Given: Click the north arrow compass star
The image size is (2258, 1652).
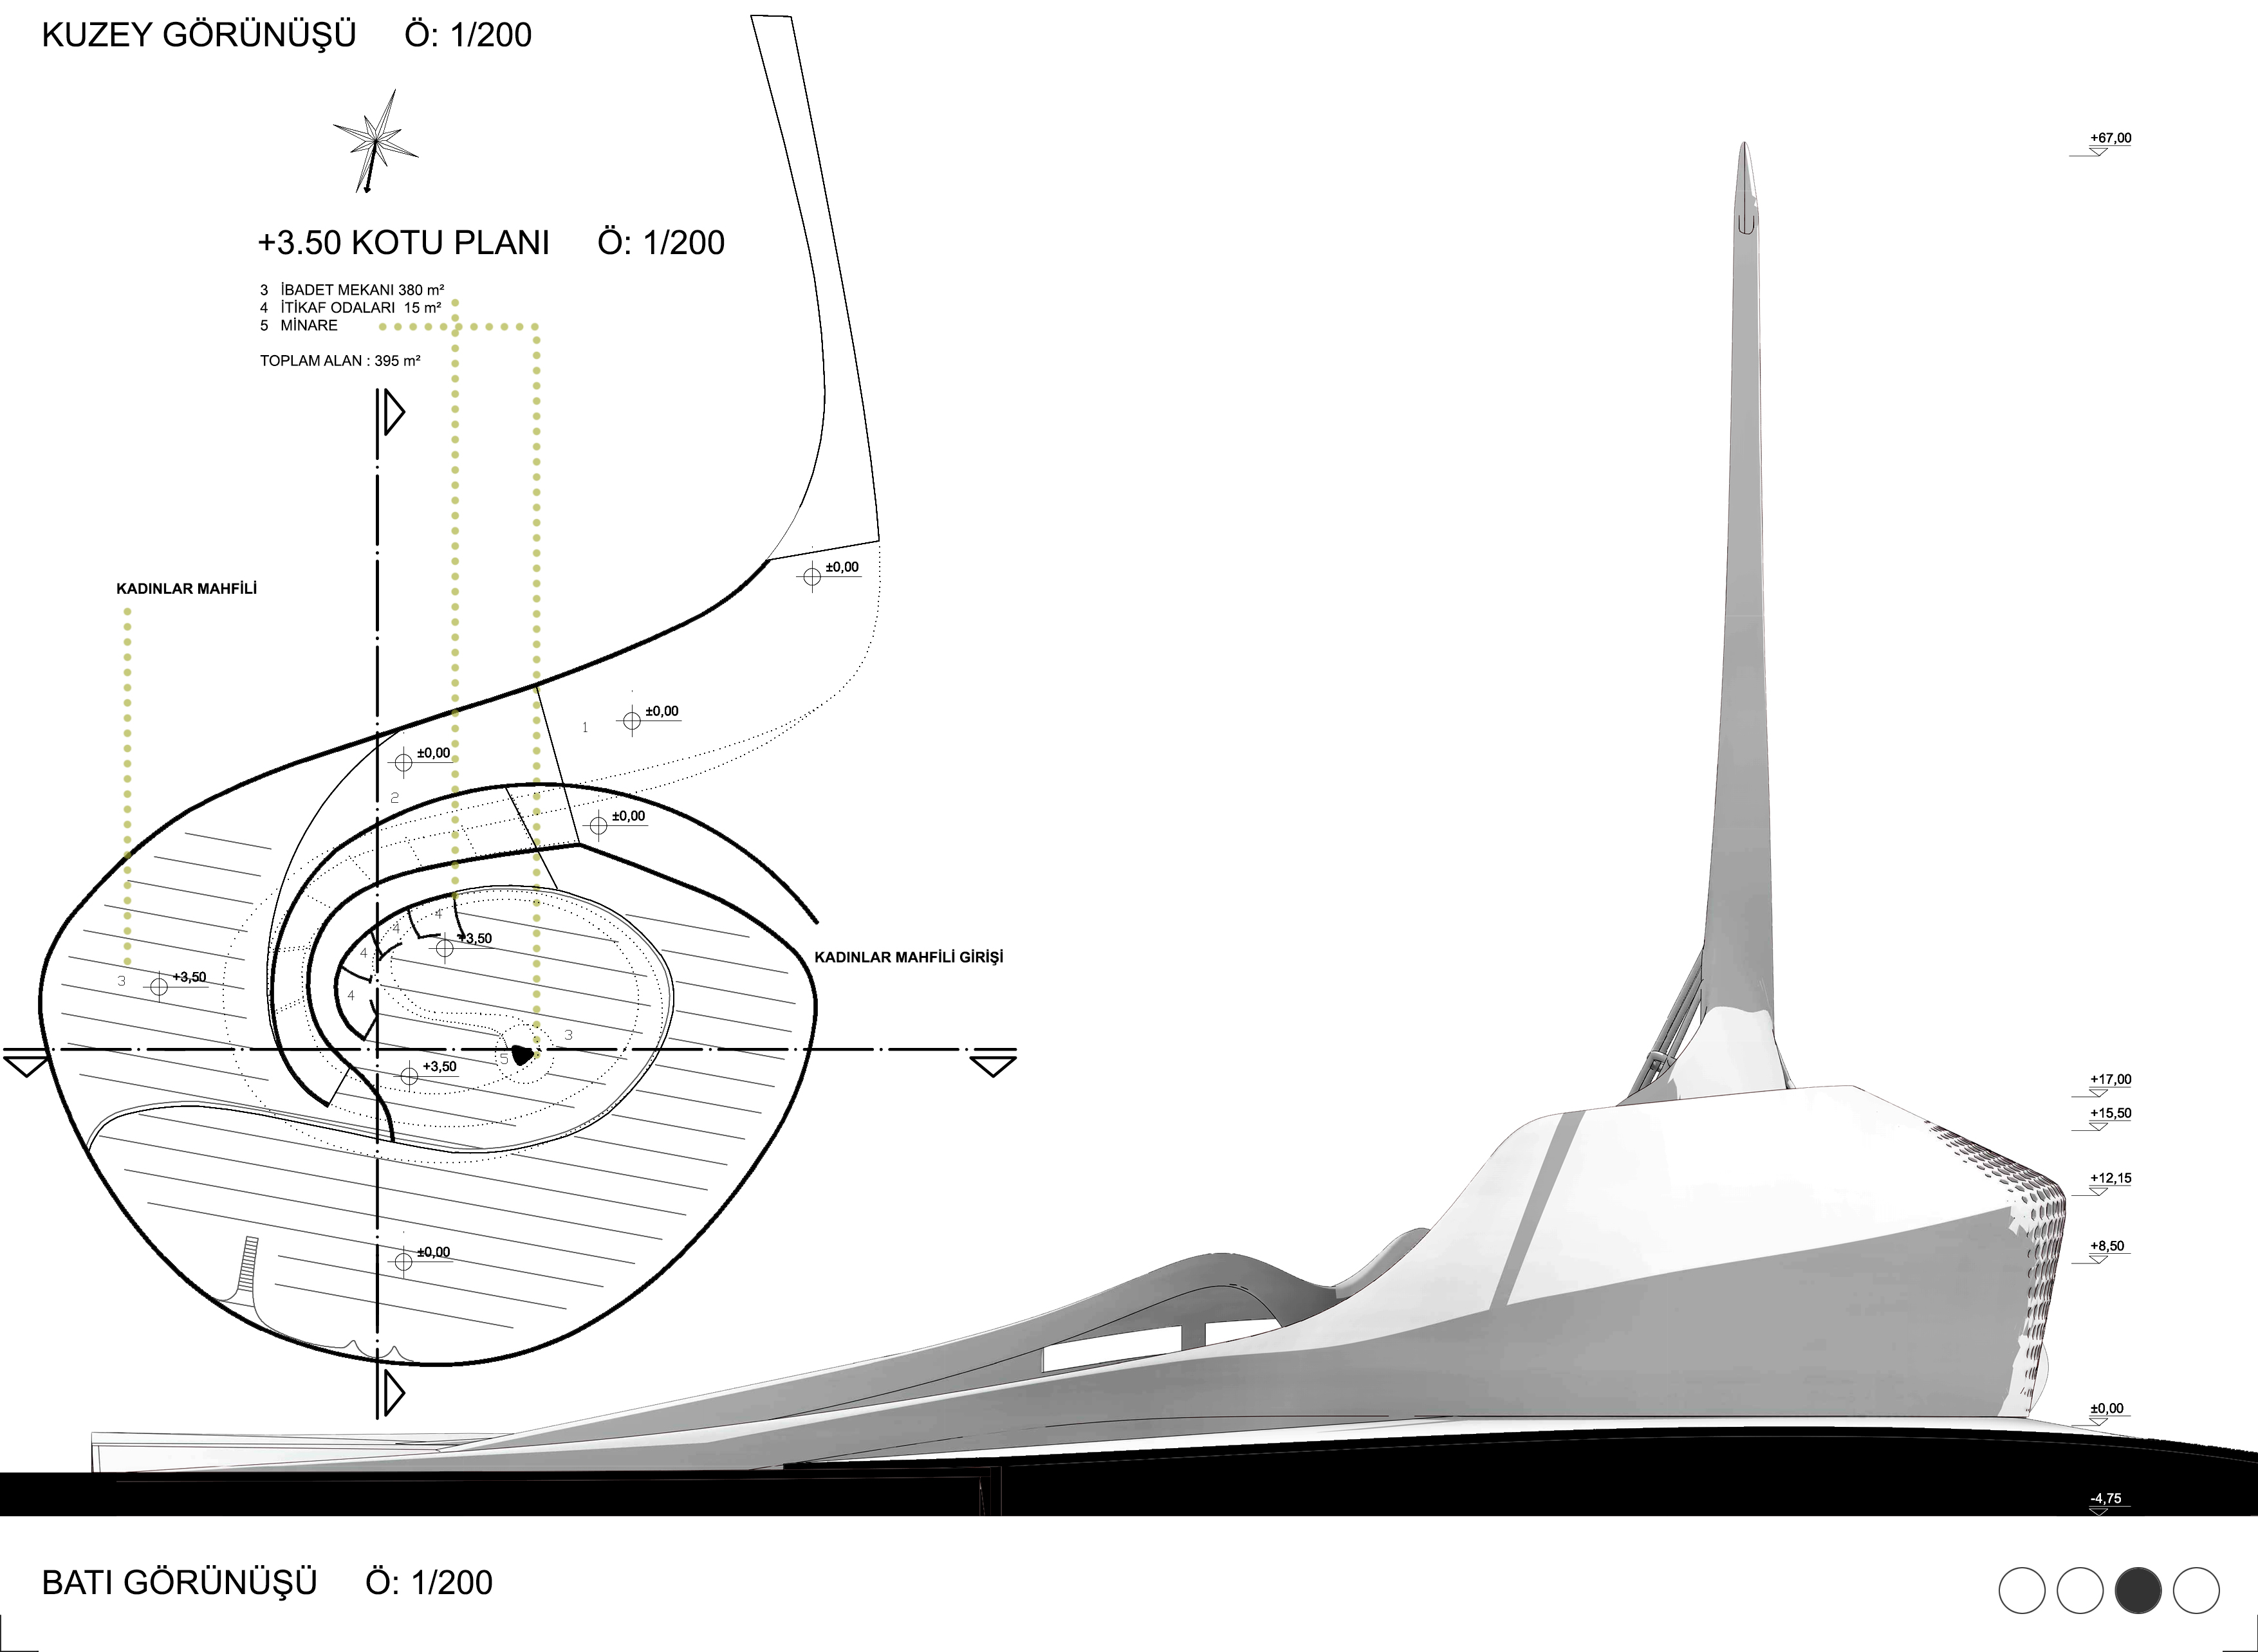Looking at the screenshot, I should coord(375,140).
